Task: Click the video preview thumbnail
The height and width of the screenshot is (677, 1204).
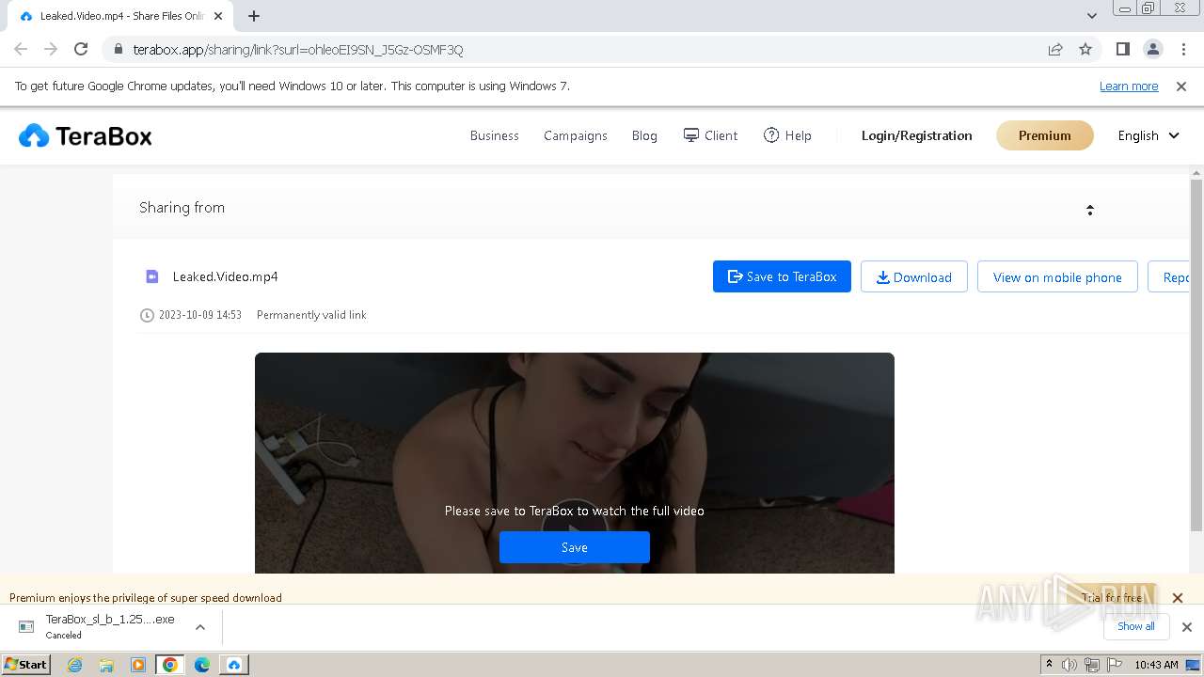Action: point(575,463)
